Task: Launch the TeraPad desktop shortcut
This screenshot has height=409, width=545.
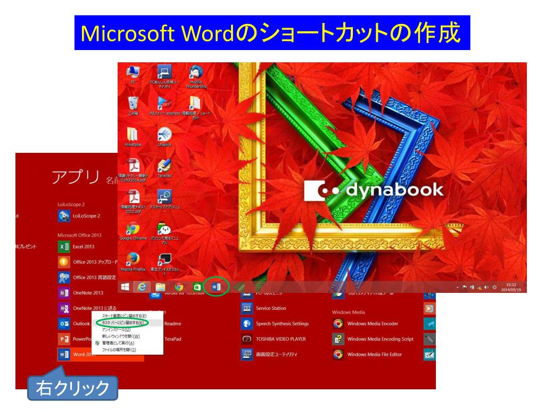Action: [x=164, y=168]
